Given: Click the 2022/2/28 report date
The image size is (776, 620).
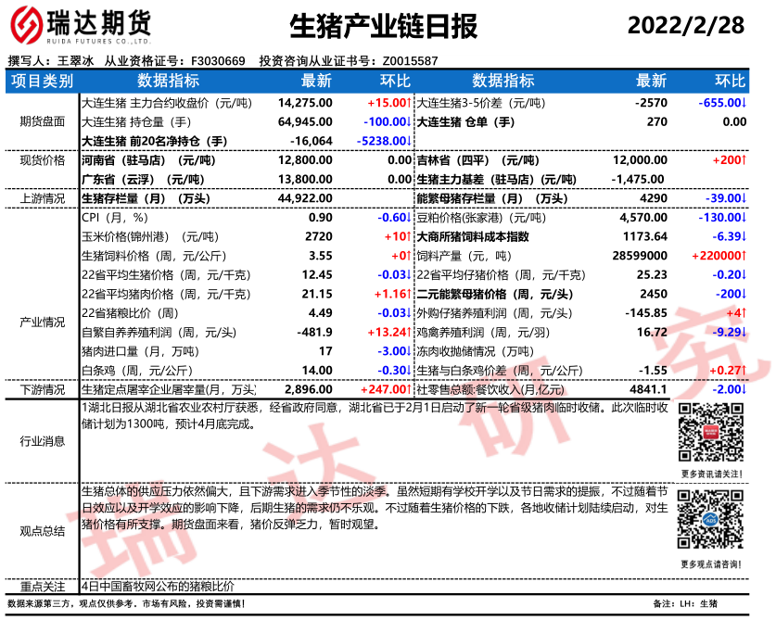Looking at the screenshot, I should [x=685, y=26].
